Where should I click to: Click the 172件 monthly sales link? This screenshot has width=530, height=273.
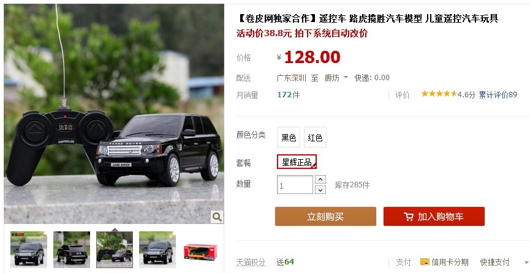[289, 95]
